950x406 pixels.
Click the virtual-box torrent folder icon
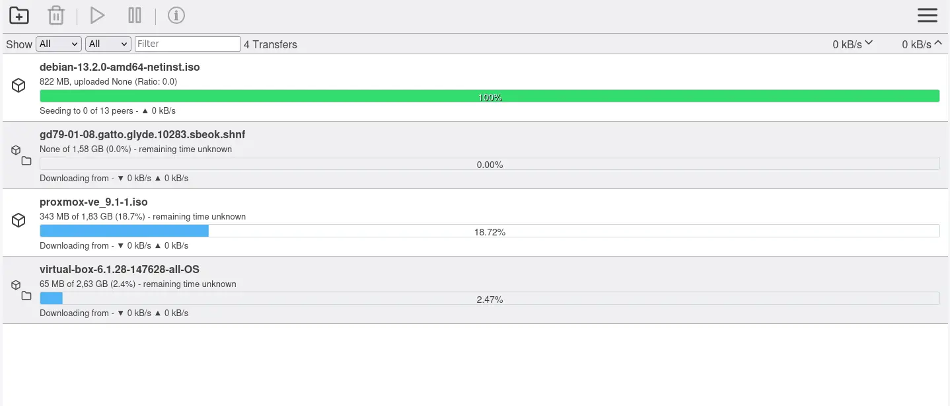[26, 296]
